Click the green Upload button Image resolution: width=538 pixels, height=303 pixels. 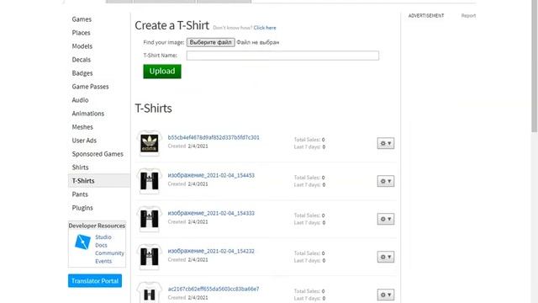point(162,71)
